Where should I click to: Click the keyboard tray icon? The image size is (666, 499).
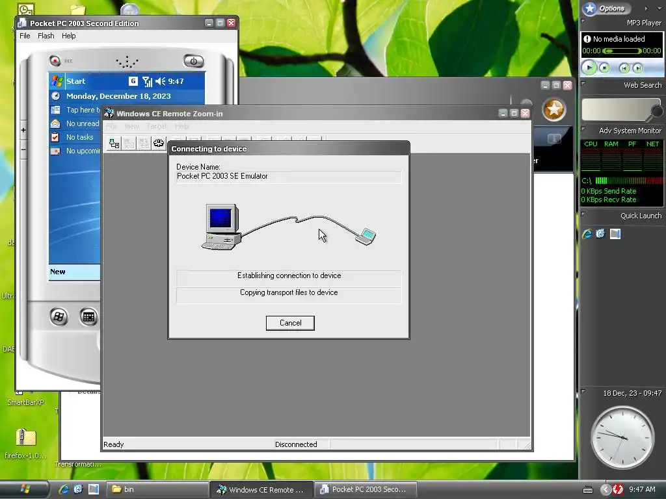pyautogui.click(x=588, y=490)
